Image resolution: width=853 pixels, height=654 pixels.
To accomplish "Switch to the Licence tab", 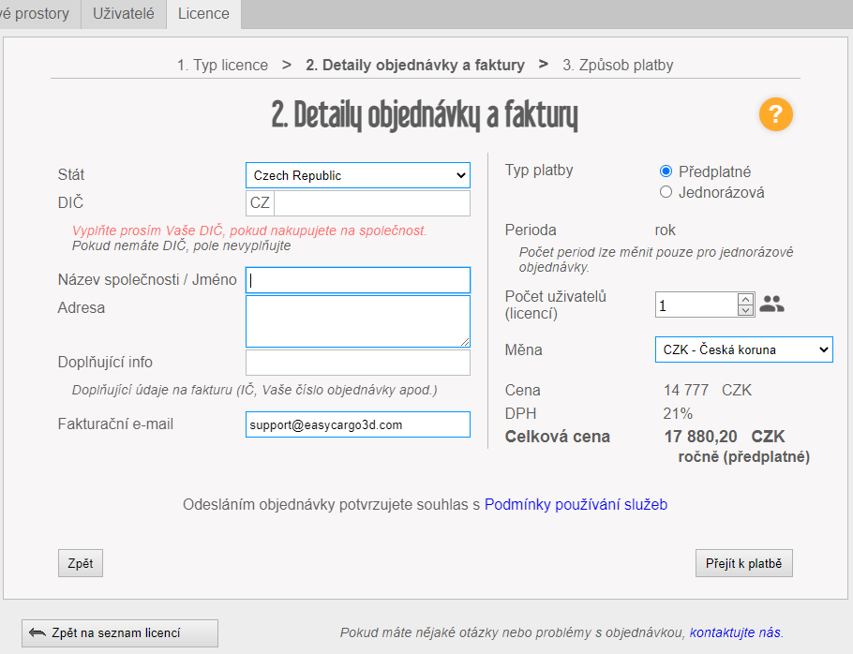I will pos(203,13).
